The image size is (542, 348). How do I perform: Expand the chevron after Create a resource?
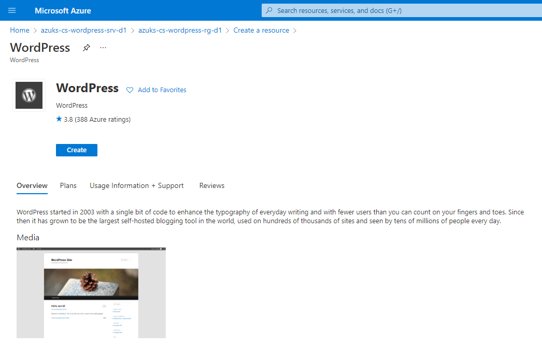[x=295, y=31]
